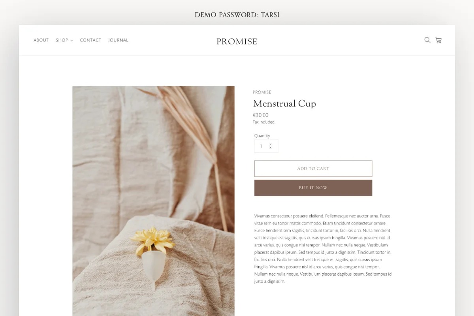Open the search icon in header
Viewport: 474px width, 316px height.
coord(427,40)
